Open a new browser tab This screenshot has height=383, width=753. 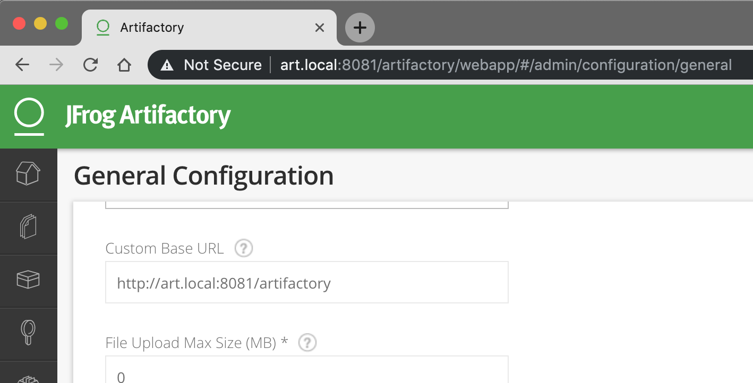pyautogui.click(x=360, y=27)
